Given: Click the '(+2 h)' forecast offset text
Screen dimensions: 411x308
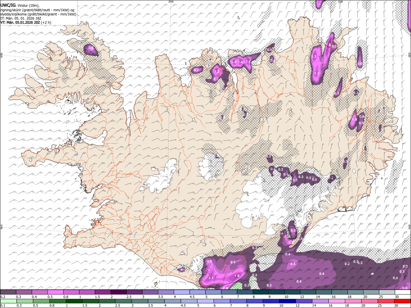Looking at the screenshot, I should [46, 22].
